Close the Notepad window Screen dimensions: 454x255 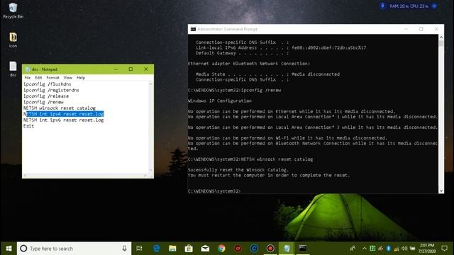click(146, 69)
